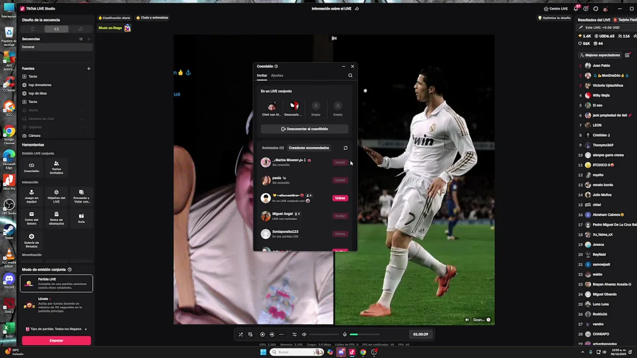The image size is (637, 358).
Task: Select the portrait phone layout
Action: [x=32, y=29]
